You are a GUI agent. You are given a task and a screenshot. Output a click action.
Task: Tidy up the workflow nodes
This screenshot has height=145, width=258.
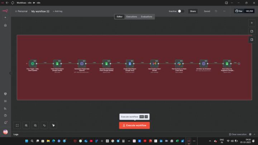pyautogui.click(x=53, y=125)
